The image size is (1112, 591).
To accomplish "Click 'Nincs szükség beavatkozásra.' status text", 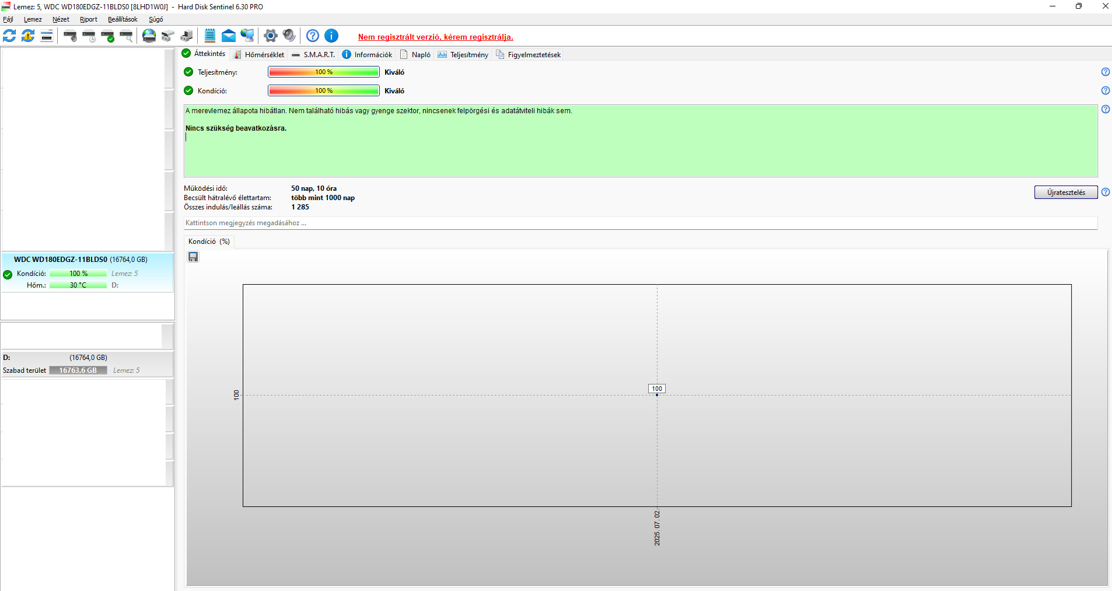I will tap(236, 128).
